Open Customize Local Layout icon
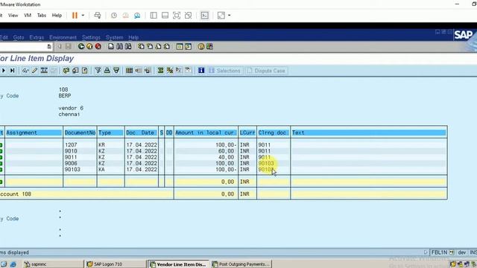 click(209, 46)
